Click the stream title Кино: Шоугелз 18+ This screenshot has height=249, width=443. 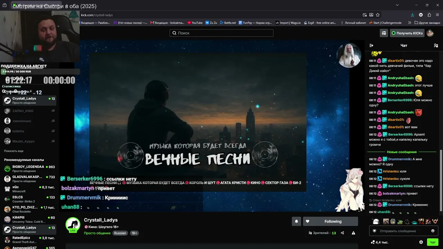pyautogui.click(x=103, y=227)
